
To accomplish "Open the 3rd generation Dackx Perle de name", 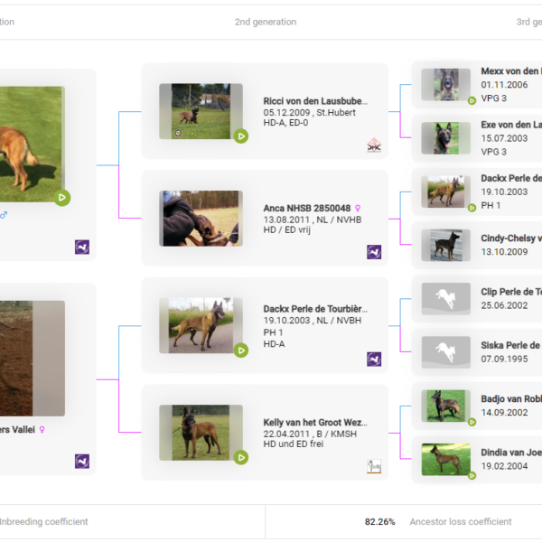I will pyautogui.click(x=511, y=178).
